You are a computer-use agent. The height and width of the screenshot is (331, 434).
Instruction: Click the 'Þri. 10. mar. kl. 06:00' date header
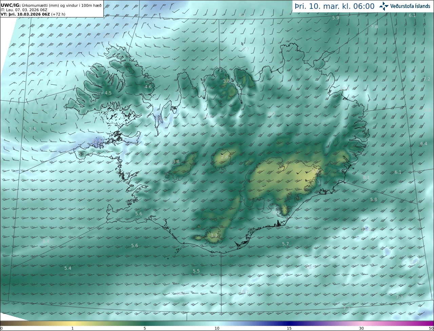(x=334, y=6)
